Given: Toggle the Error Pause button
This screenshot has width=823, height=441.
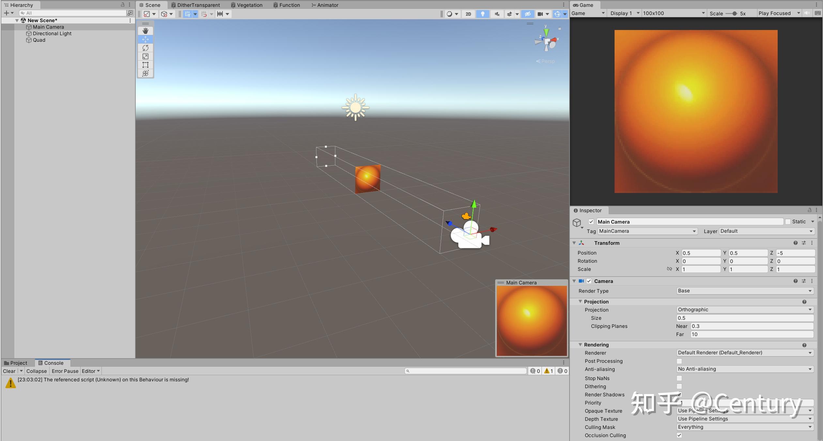Looking at the screenshot, I should pyautogui.click(x=65, y=371).
